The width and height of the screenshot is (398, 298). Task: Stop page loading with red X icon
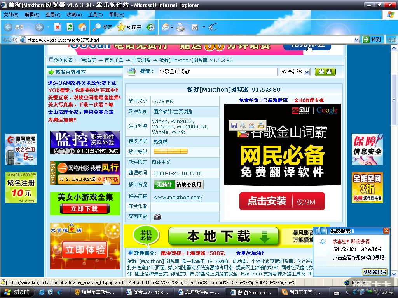tap(58, 27)
